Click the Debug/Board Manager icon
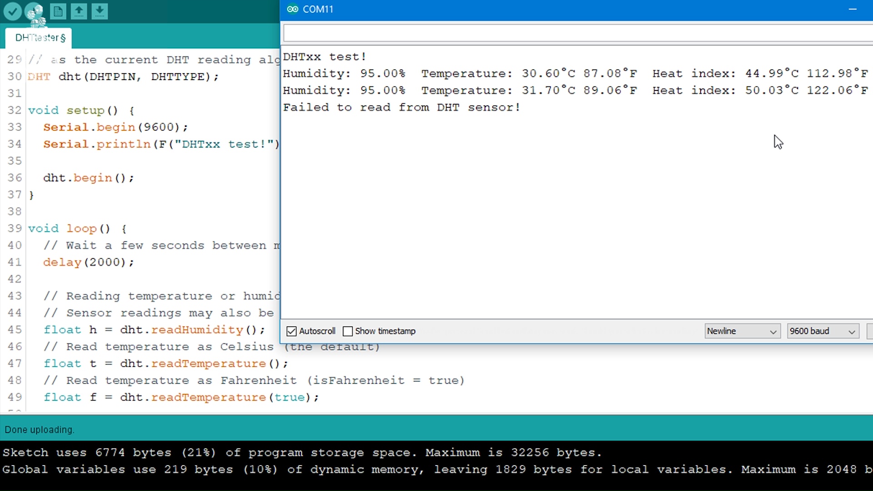Image resolution: width=873 pixels, height=491 pixels. click(34, 11)
